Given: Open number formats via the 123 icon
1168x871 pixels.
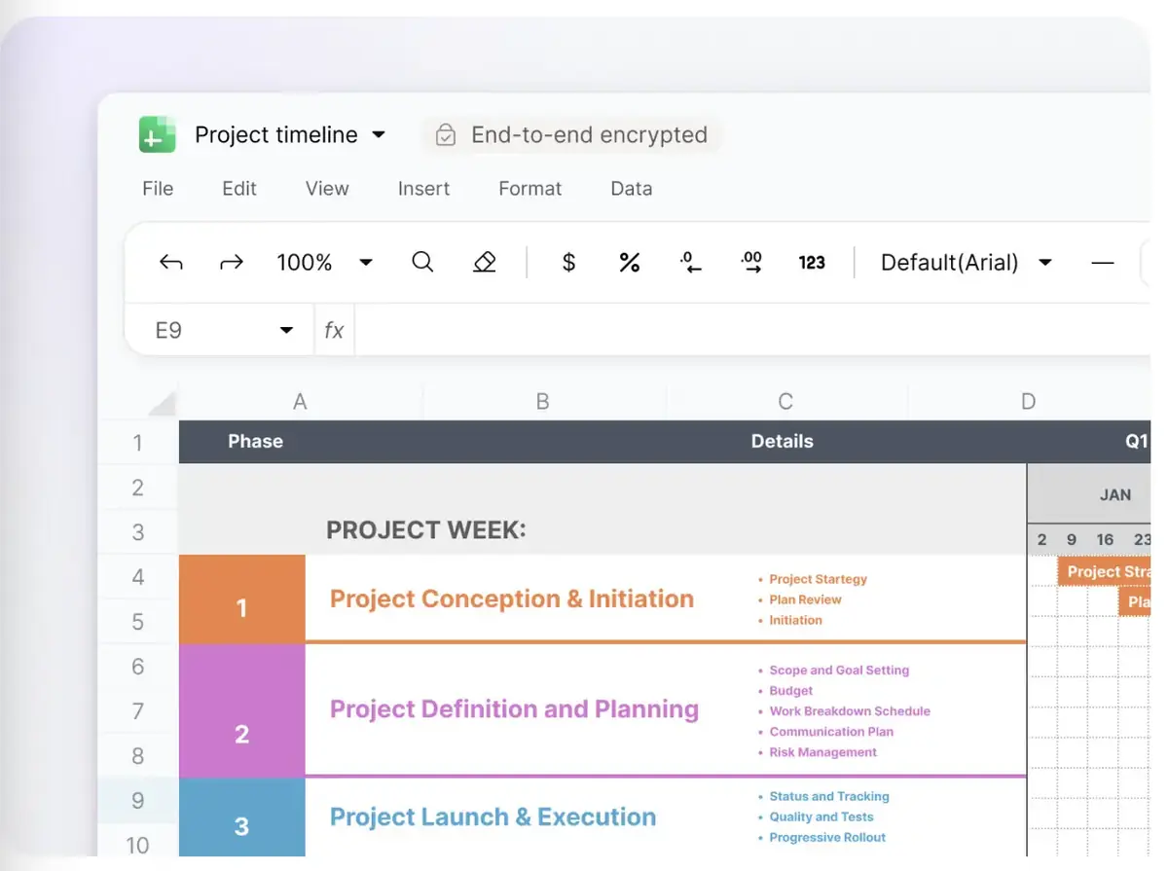Looking at the screenshot, I should 812,262.
